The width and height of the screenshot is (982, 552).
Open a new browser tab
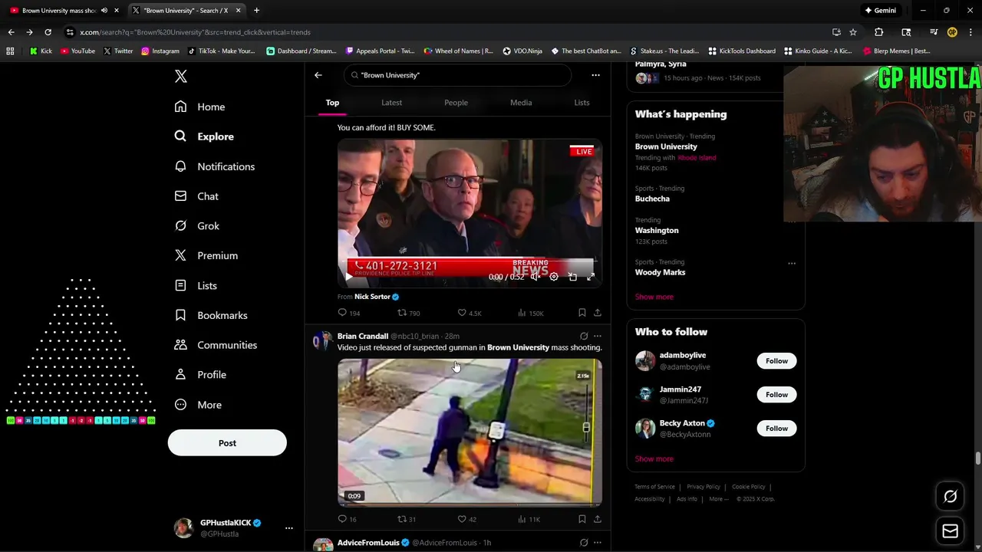point(256,11)
